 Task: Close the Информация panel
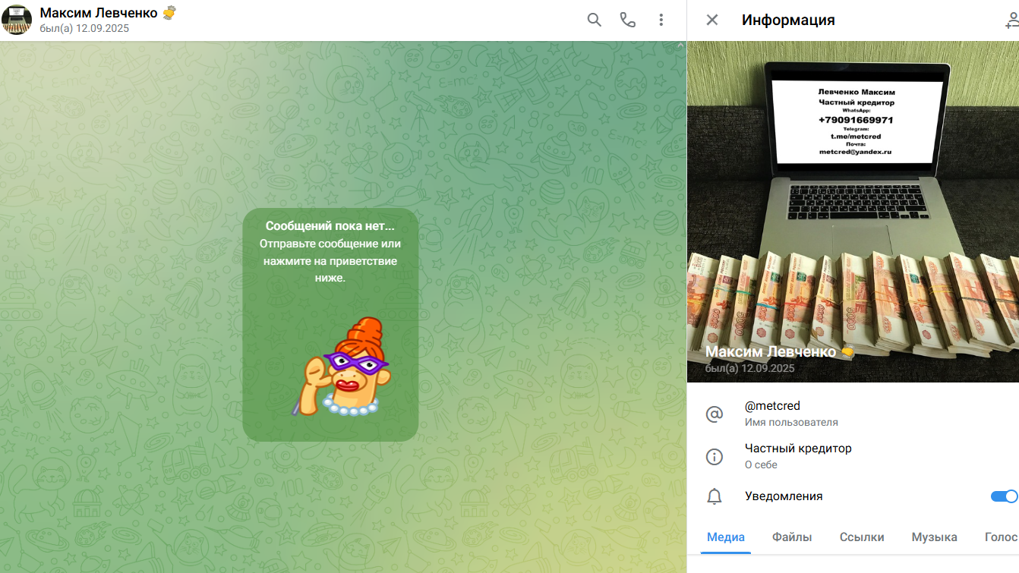click(x=712, y=20)
